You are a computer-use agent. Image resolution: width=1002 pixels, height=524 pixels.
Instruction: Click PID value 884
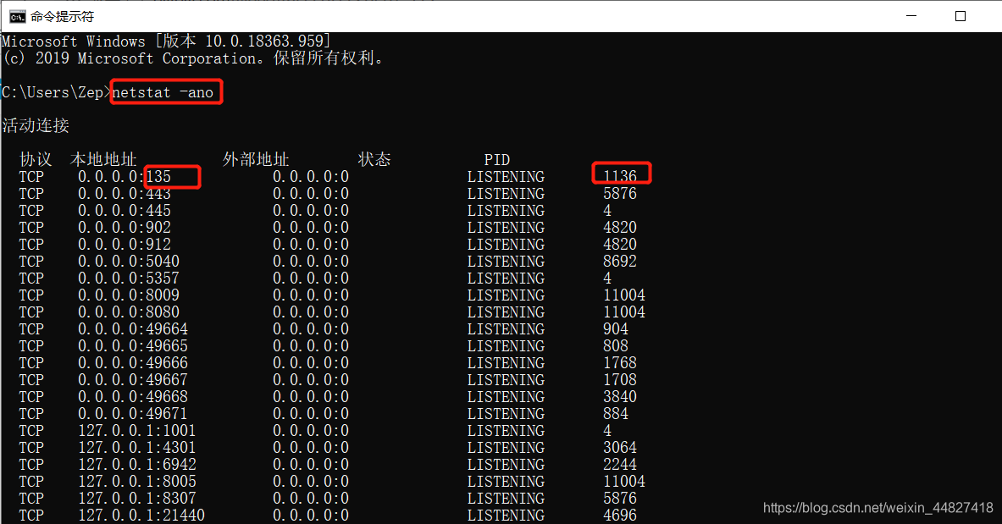(x=616, y=413)
